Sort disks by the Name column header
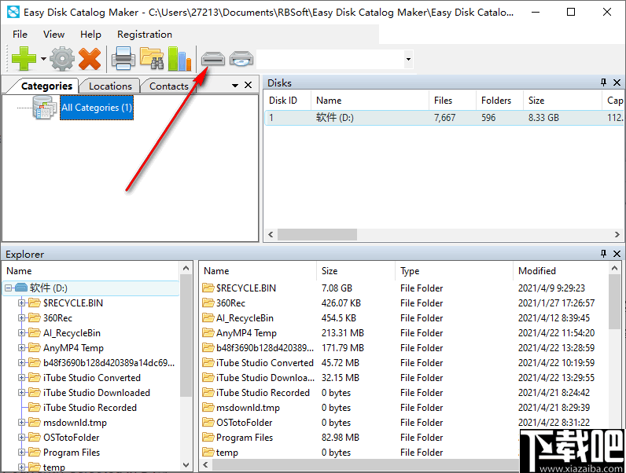This screenshot has width=626, height=473. (370, 101)
